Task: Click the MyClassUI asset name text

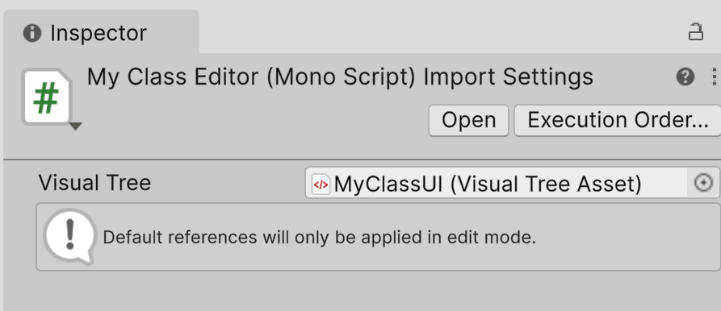Action: point(388,184)
